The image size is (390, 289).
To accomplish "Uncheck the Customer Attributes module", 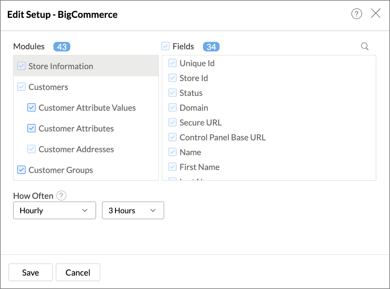I will pyautogui.click(x=31, y=129).
